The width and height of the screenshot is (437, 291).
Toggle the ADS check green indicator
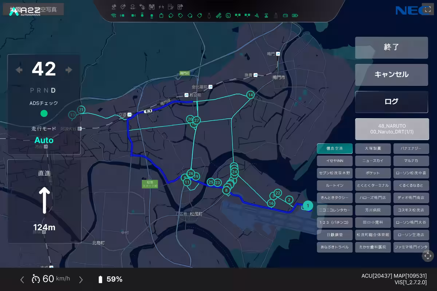(44, 113)
